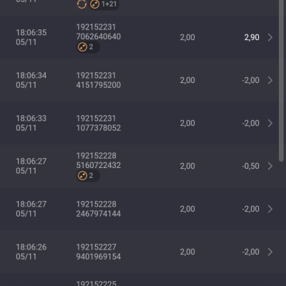Viewport: 286px width, 286px height.
Task: Click partially visible round 192152225
Action: coord(97,283)
